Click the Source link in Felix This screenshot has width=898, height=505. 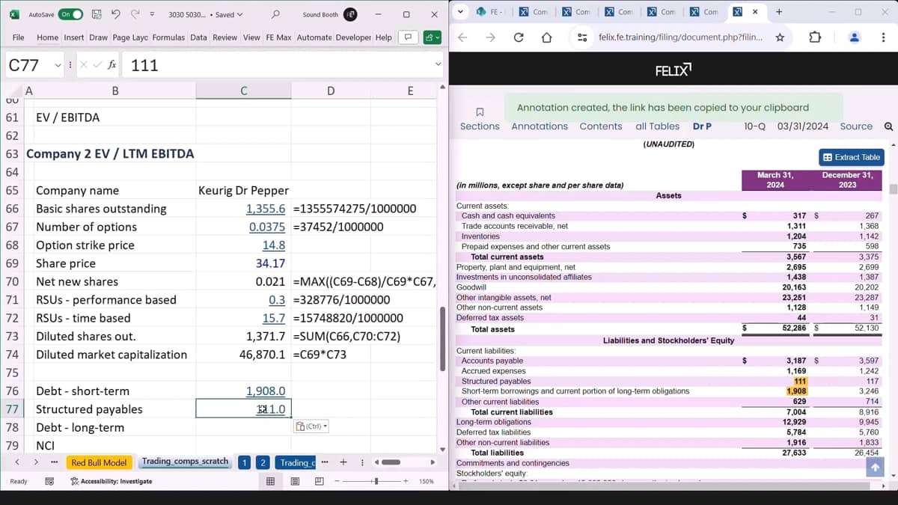pos(856,126)
